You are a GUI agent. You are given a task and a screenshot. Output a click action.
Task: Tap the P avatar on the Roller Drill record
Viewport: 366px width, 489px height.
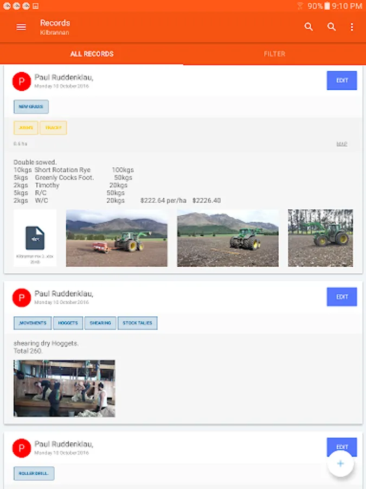click(22, 448)
